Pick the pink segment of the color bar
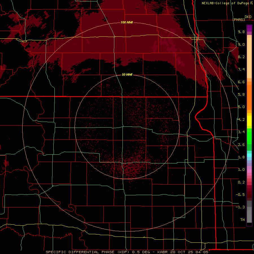The width and height of the screenshot is (254, 254). [x=249, y=171]
